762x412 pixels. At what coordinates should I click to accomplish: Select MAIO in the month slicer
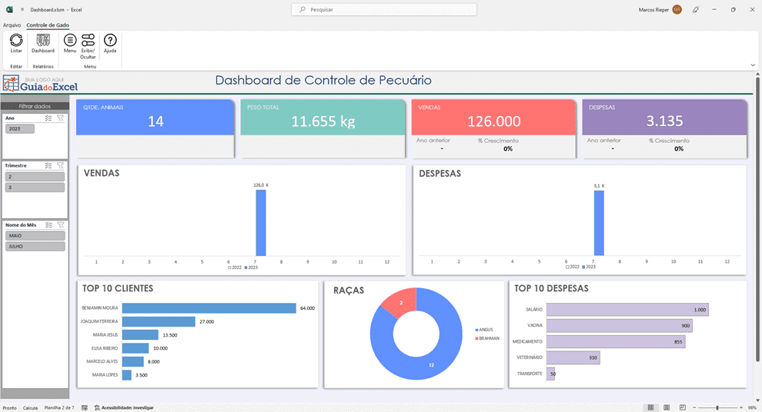(35, 236)
